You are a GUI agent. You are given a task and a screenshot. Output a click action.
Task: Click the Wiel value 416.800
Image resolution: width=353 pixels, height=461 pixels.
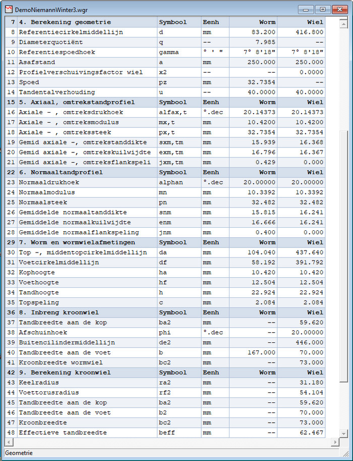(309, 32)
